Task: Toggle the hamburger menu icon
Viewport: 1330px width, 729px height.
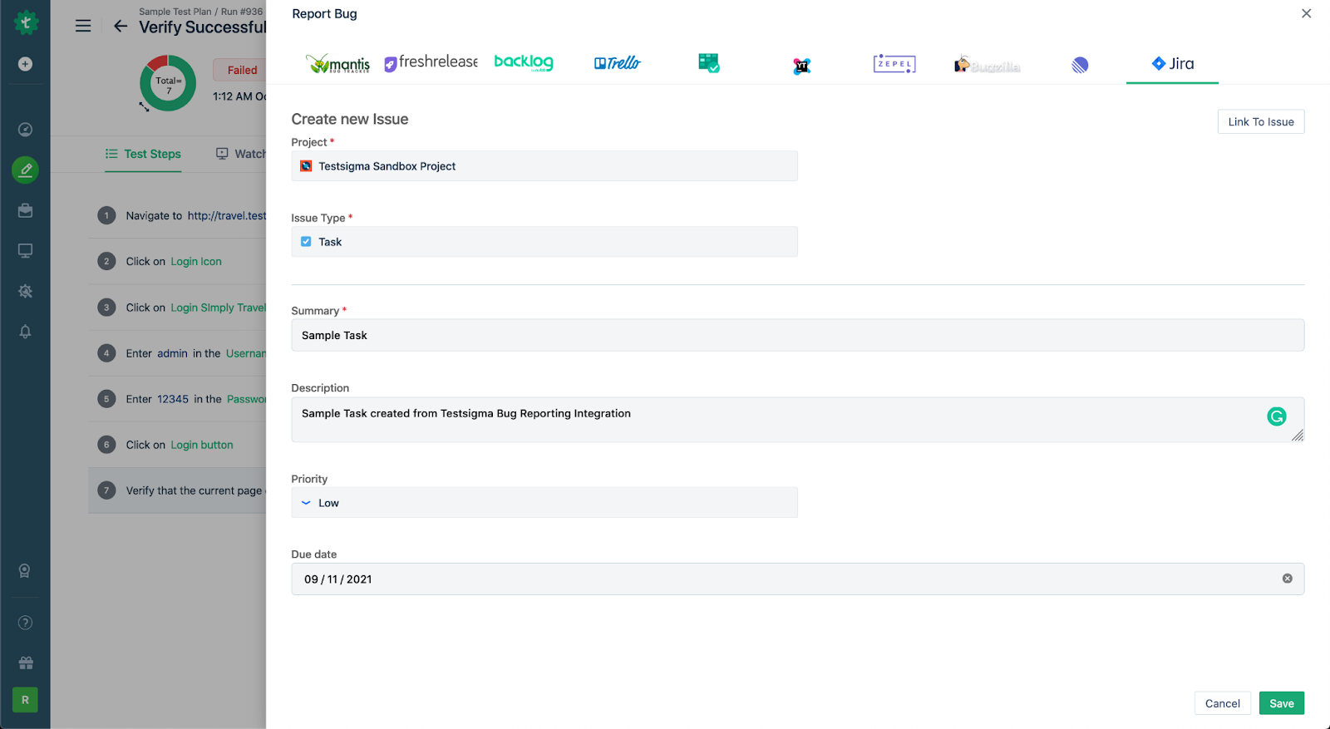Action: [x=83, y=26]
